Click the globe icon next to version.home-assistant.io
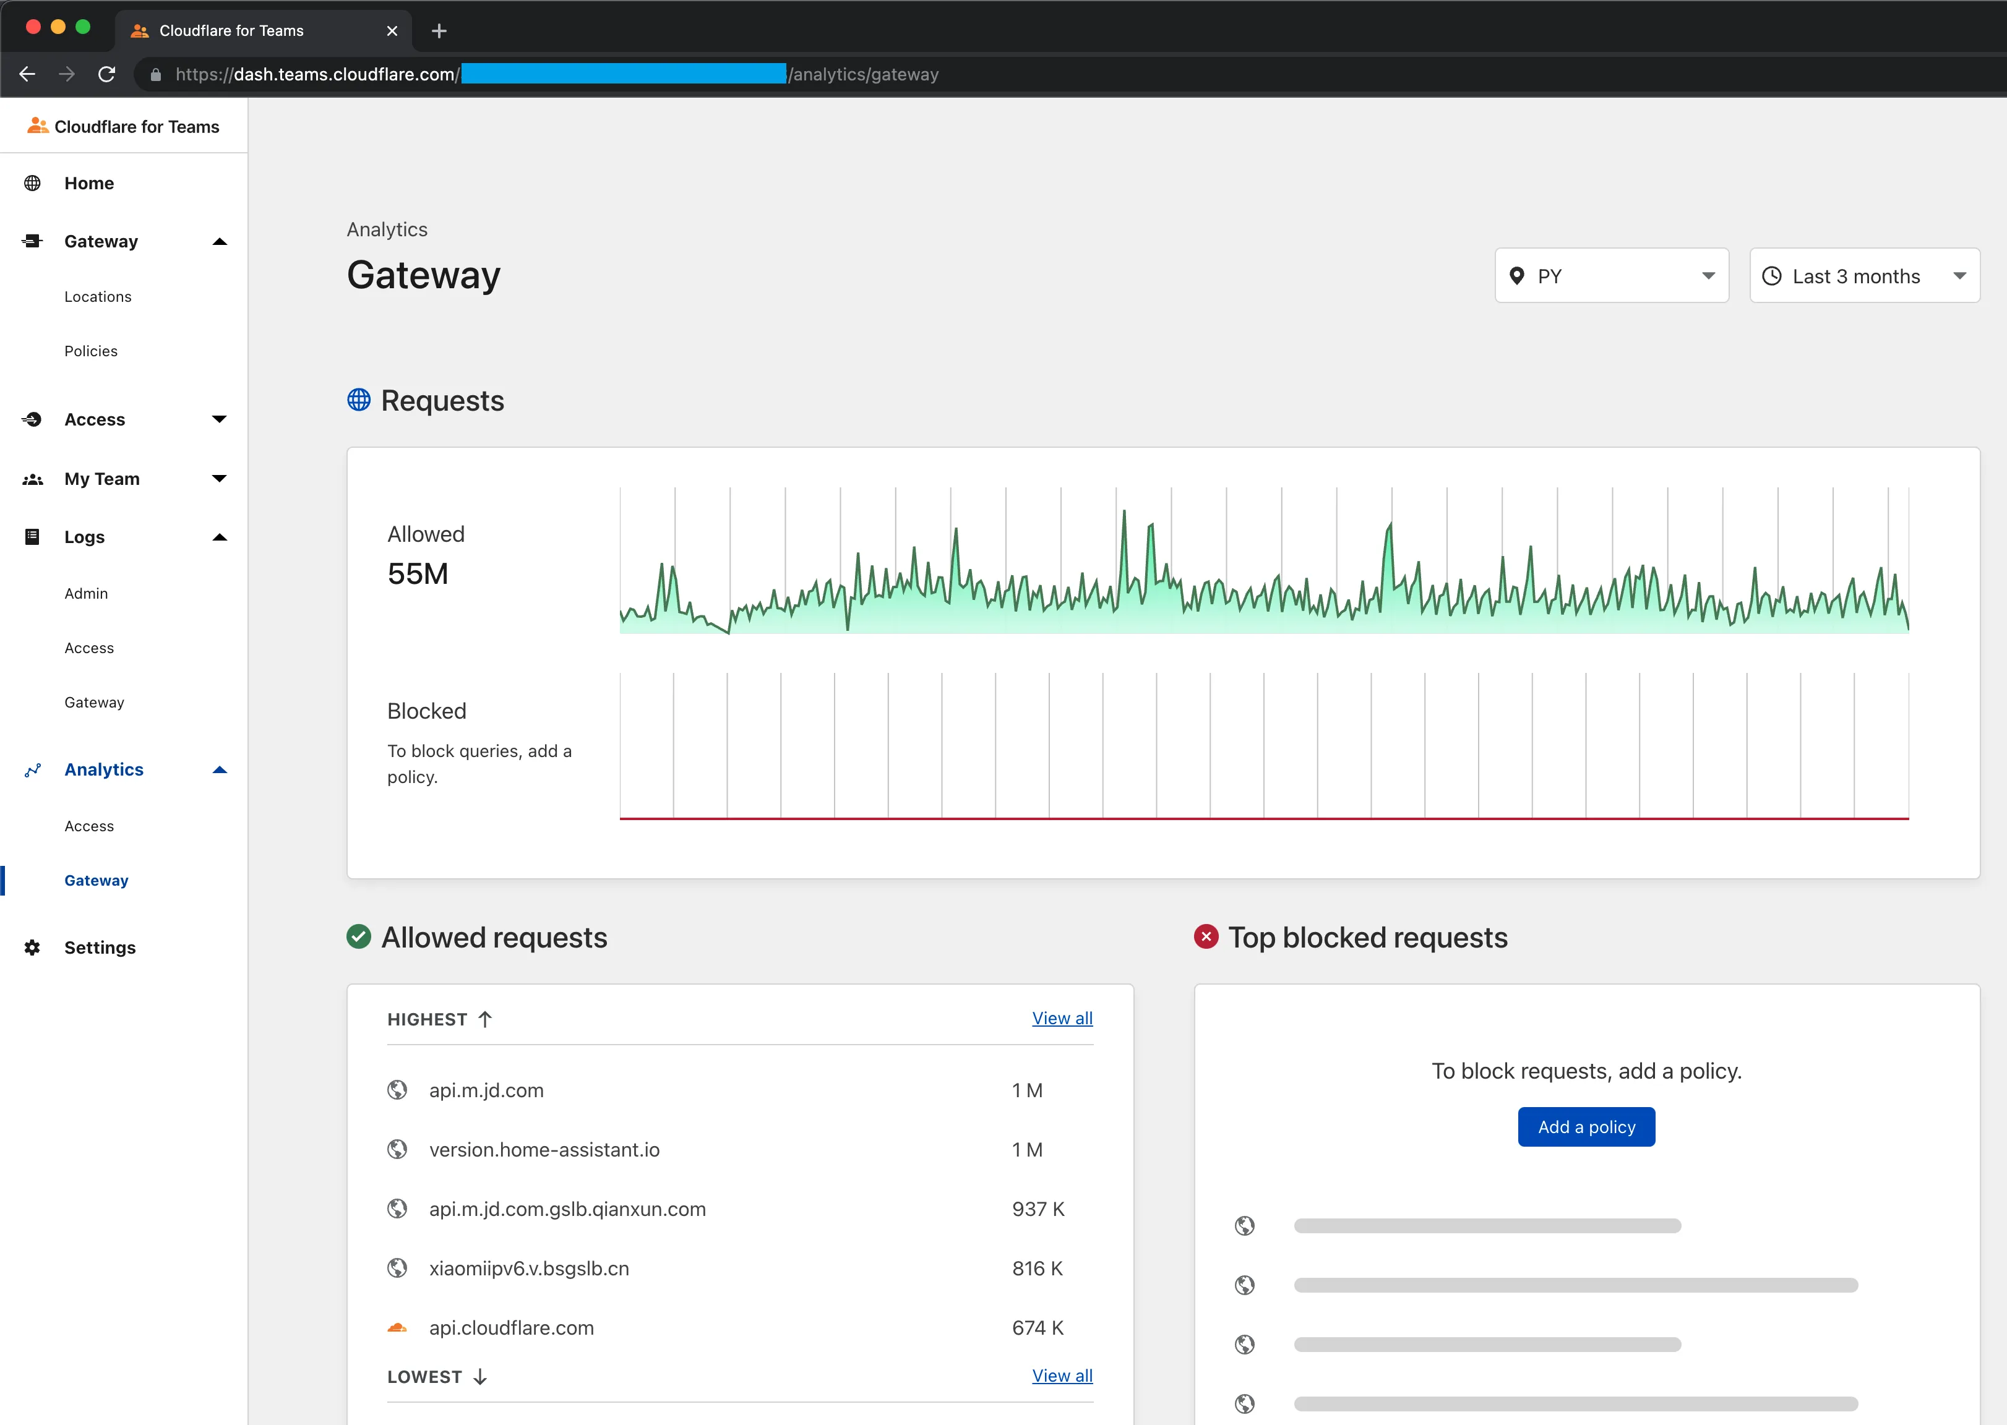Viewport: 2007px width, 1425px height. coord(398,1149)
